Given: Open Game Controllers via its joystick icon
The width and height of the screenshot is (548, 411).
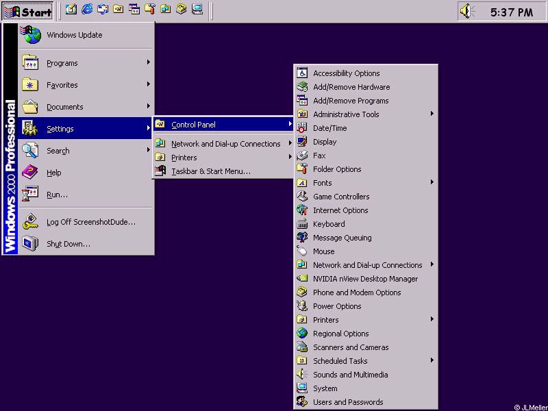Looking at the screenshot, I should [302, 197].
